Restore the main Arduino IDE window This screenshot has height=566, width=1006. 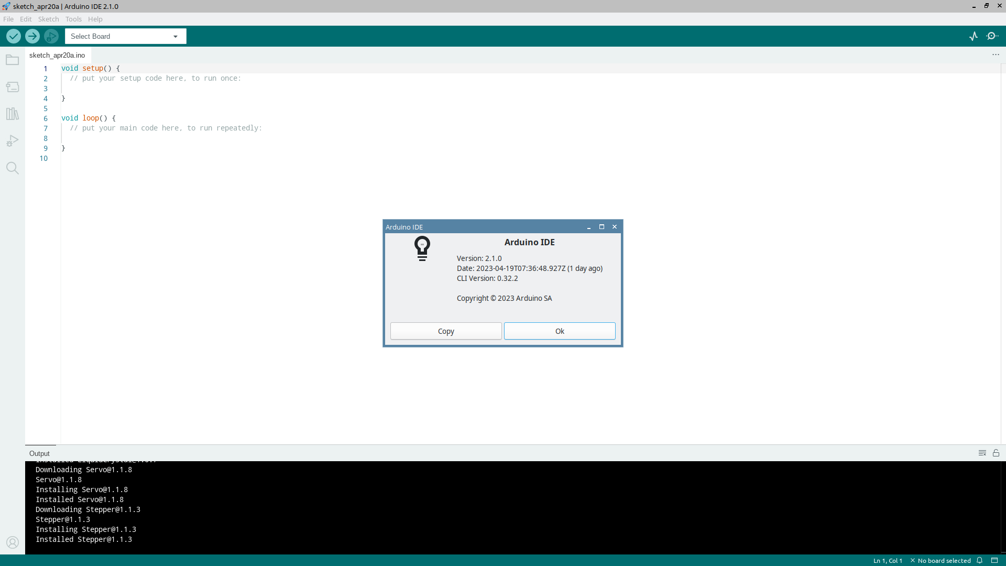[x=987, y=6]
